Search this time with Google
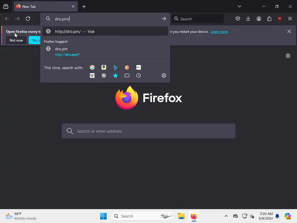The height and width of the screenshot is (223, 297). click(92, 67)
